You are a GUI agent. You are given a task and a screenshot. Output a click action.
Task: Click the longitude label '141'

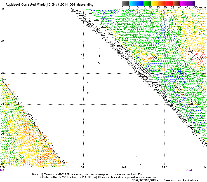83,167
